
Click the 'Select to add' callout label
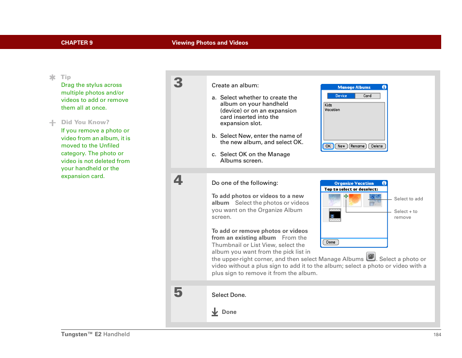click(408, 199)
